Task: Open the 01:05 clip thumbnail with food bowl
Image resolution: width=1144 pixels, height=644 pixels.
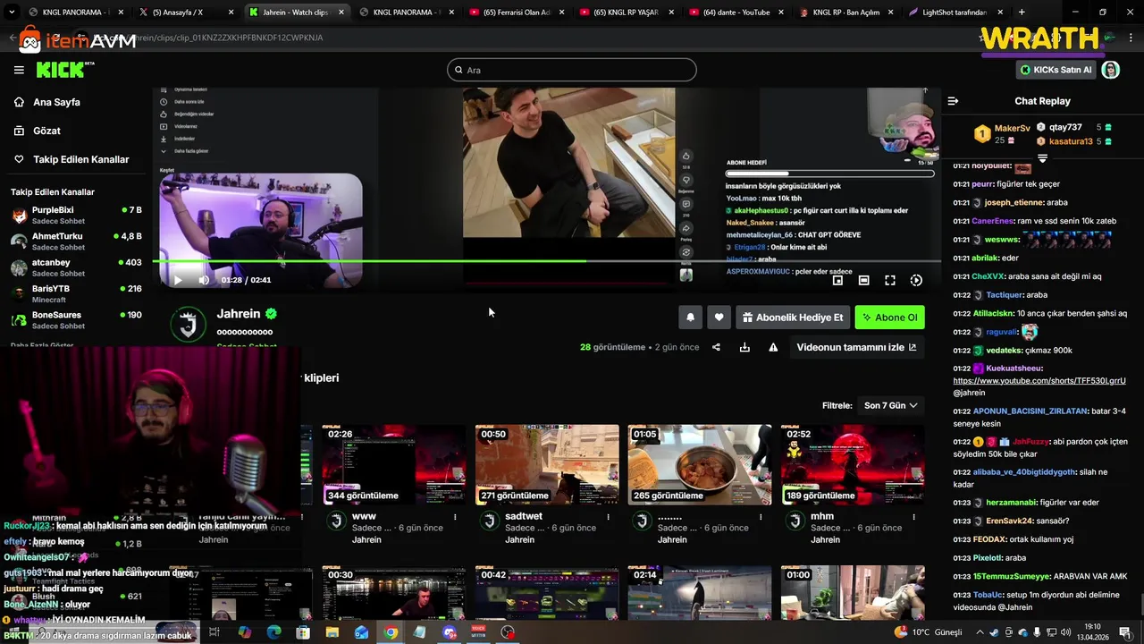Action: click(x=700, y=465)
